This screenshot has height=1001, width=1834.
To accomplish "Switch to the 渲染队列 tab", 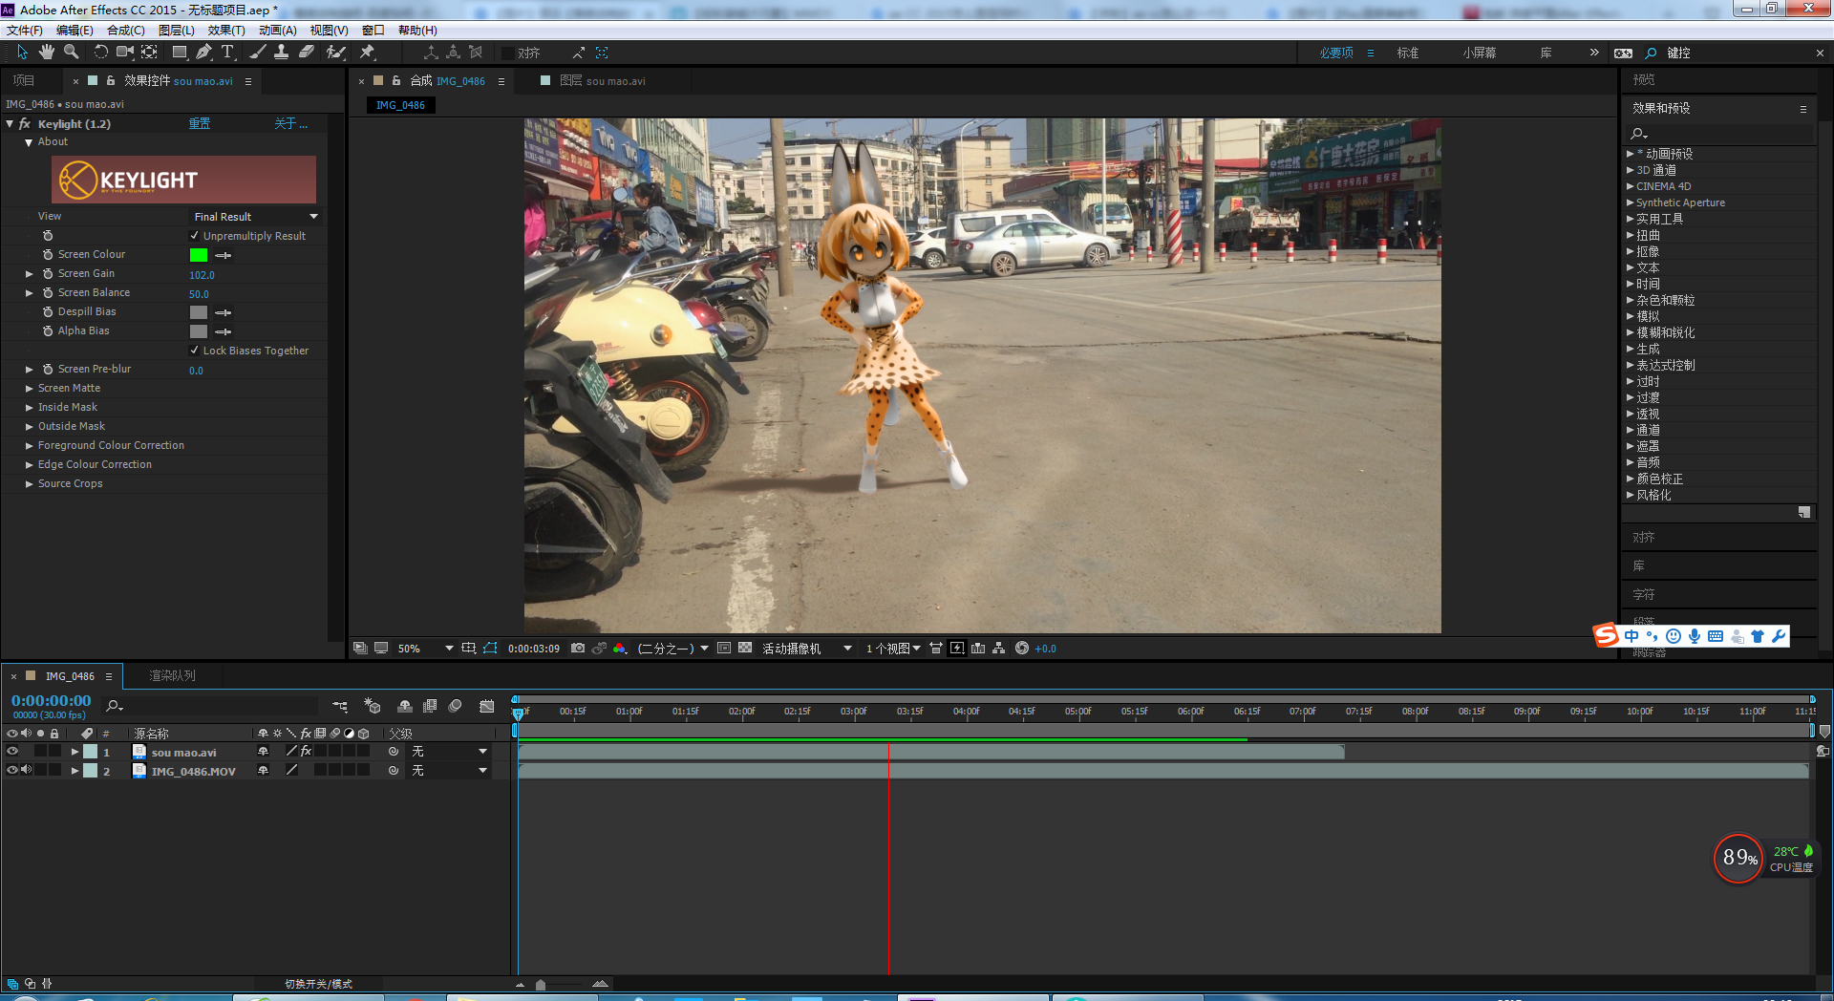I will point(172,676).
